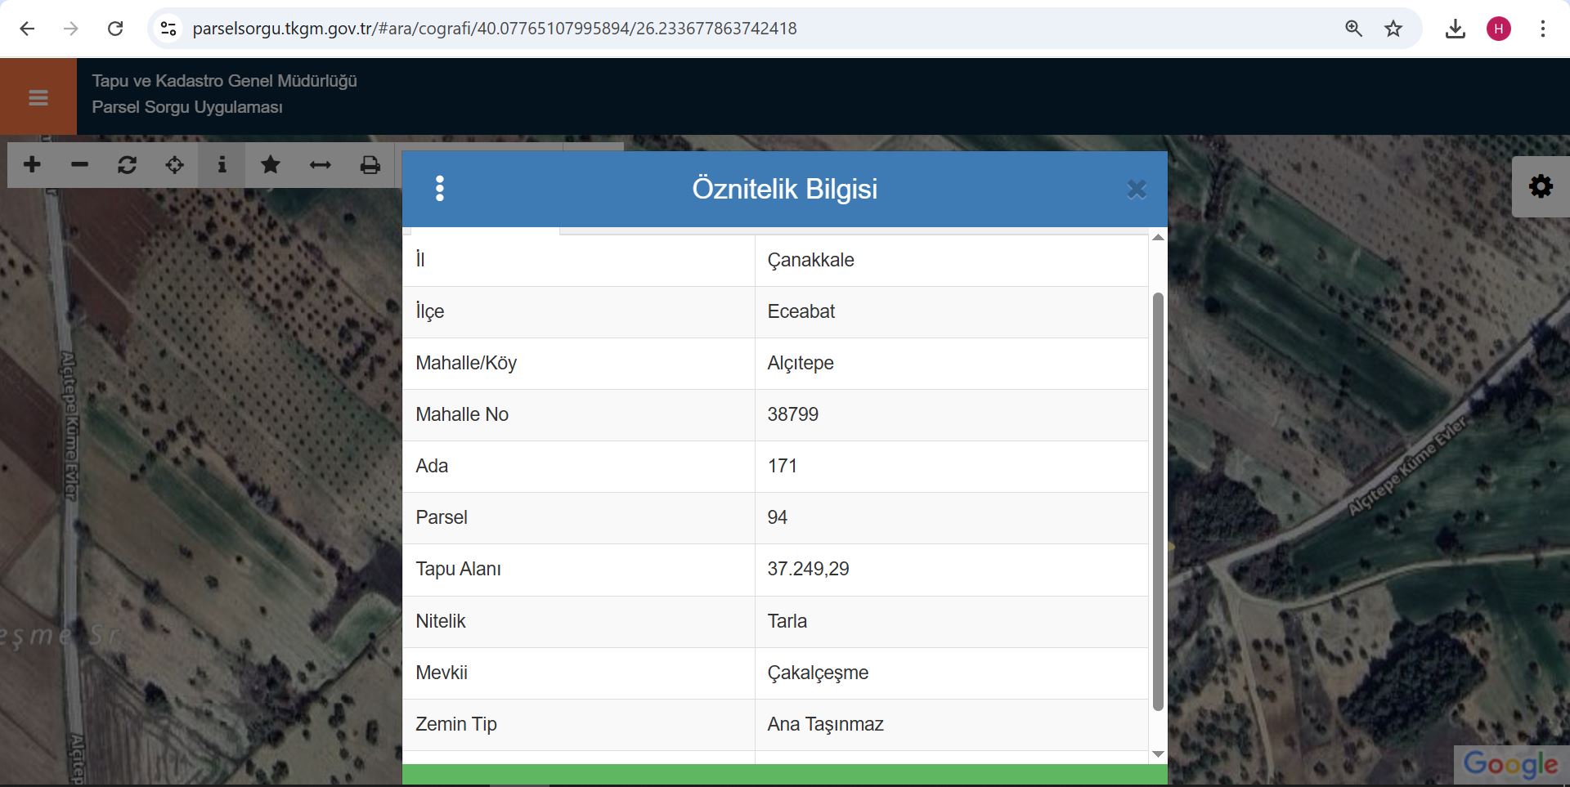Refresh the map view
Viewport: 1570px width, 787px height.
[x=127, y=164]
